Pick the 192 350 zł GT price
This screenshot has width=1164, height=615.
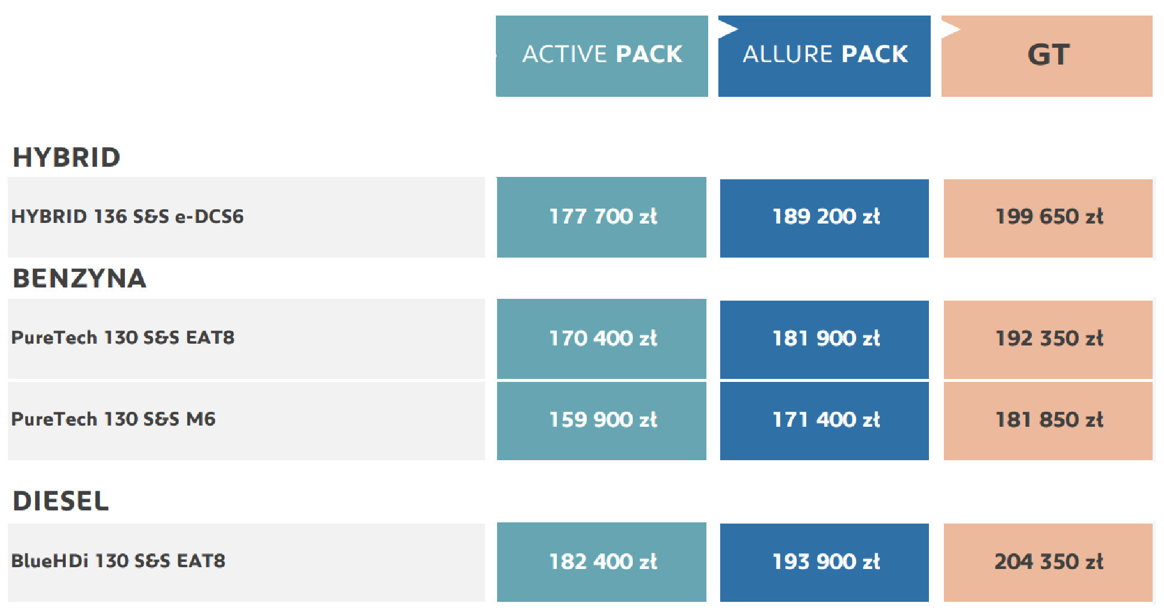(1048, 338)
